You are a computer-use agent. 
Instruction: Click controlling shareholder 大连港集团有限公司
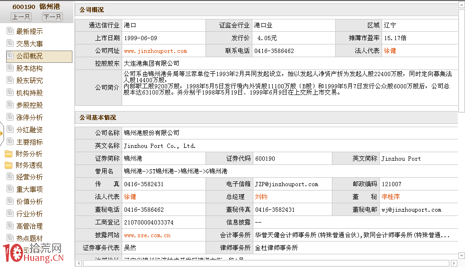pos(152,63)
